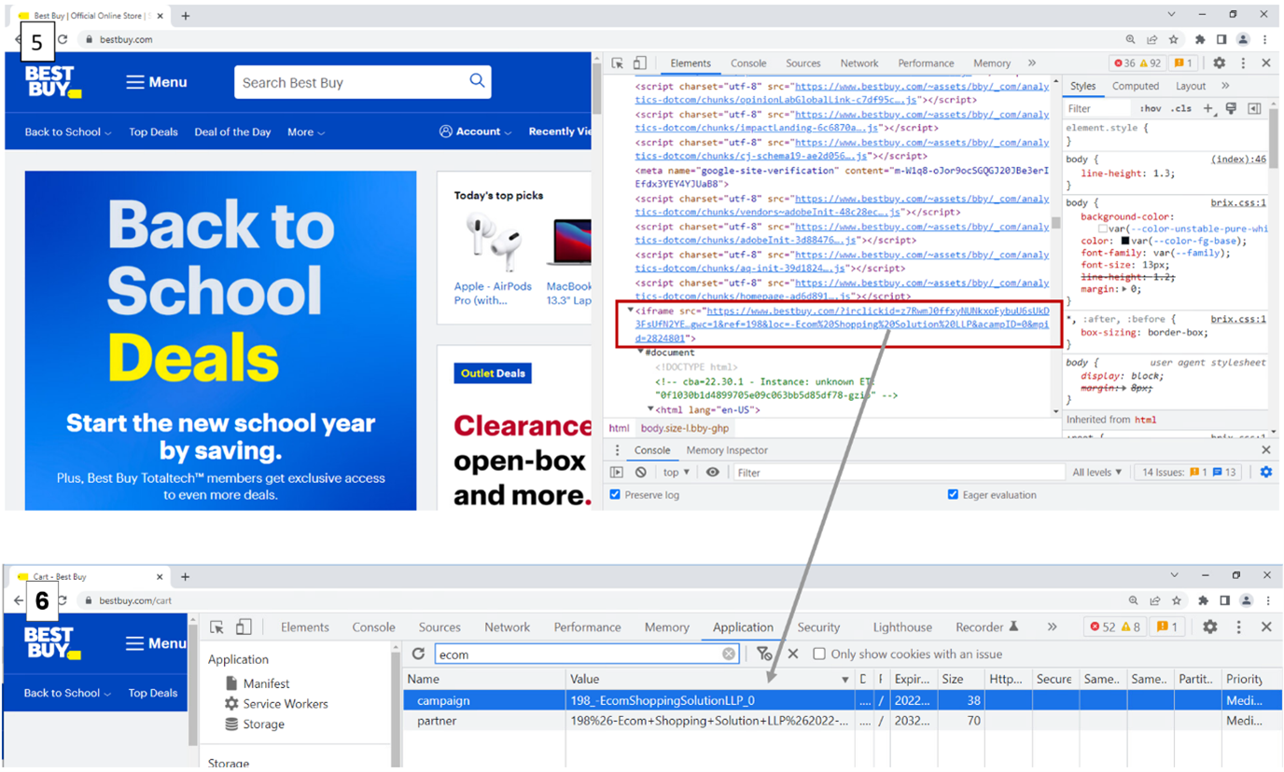Toggle the :hov element state button

pyautogui.click(x=1151, y=109)
